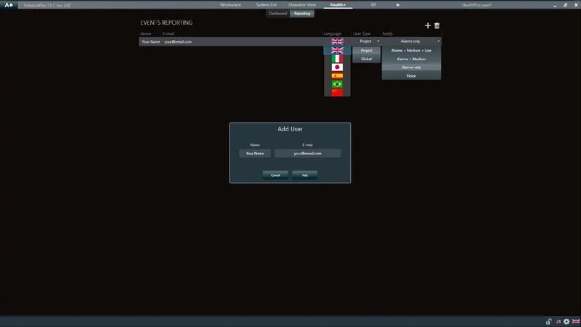The width and height of the screenshot is (581, 327).
Task: Cancel the Add User dialog
Action: point(275,175)
